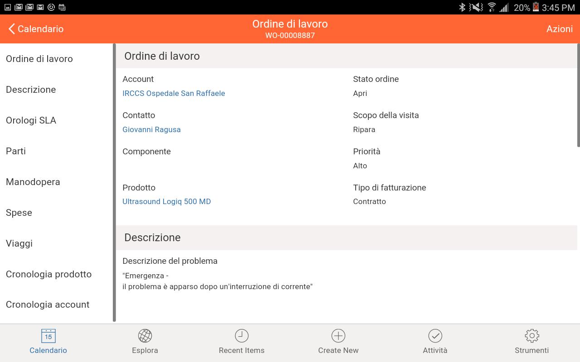Open the Strumenti gear icon
The width and height of the screenshot is (580, 362).
[532, 336]
